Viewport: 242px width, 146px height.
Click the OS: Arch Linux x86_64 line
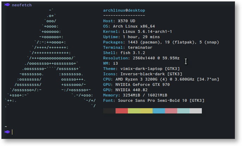[129, 26]
